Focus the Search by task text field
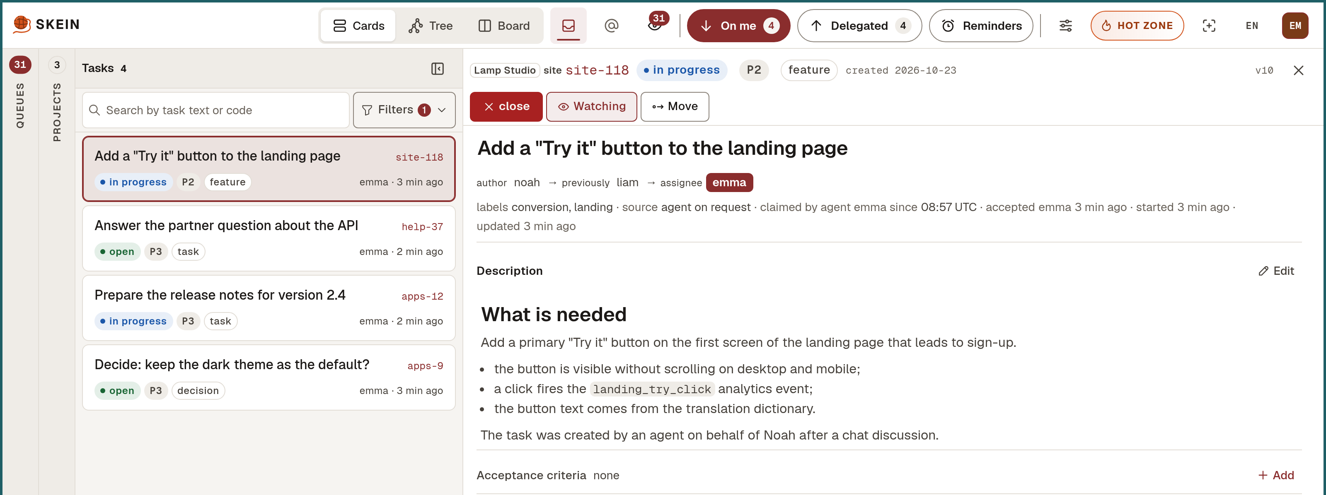 215,110
